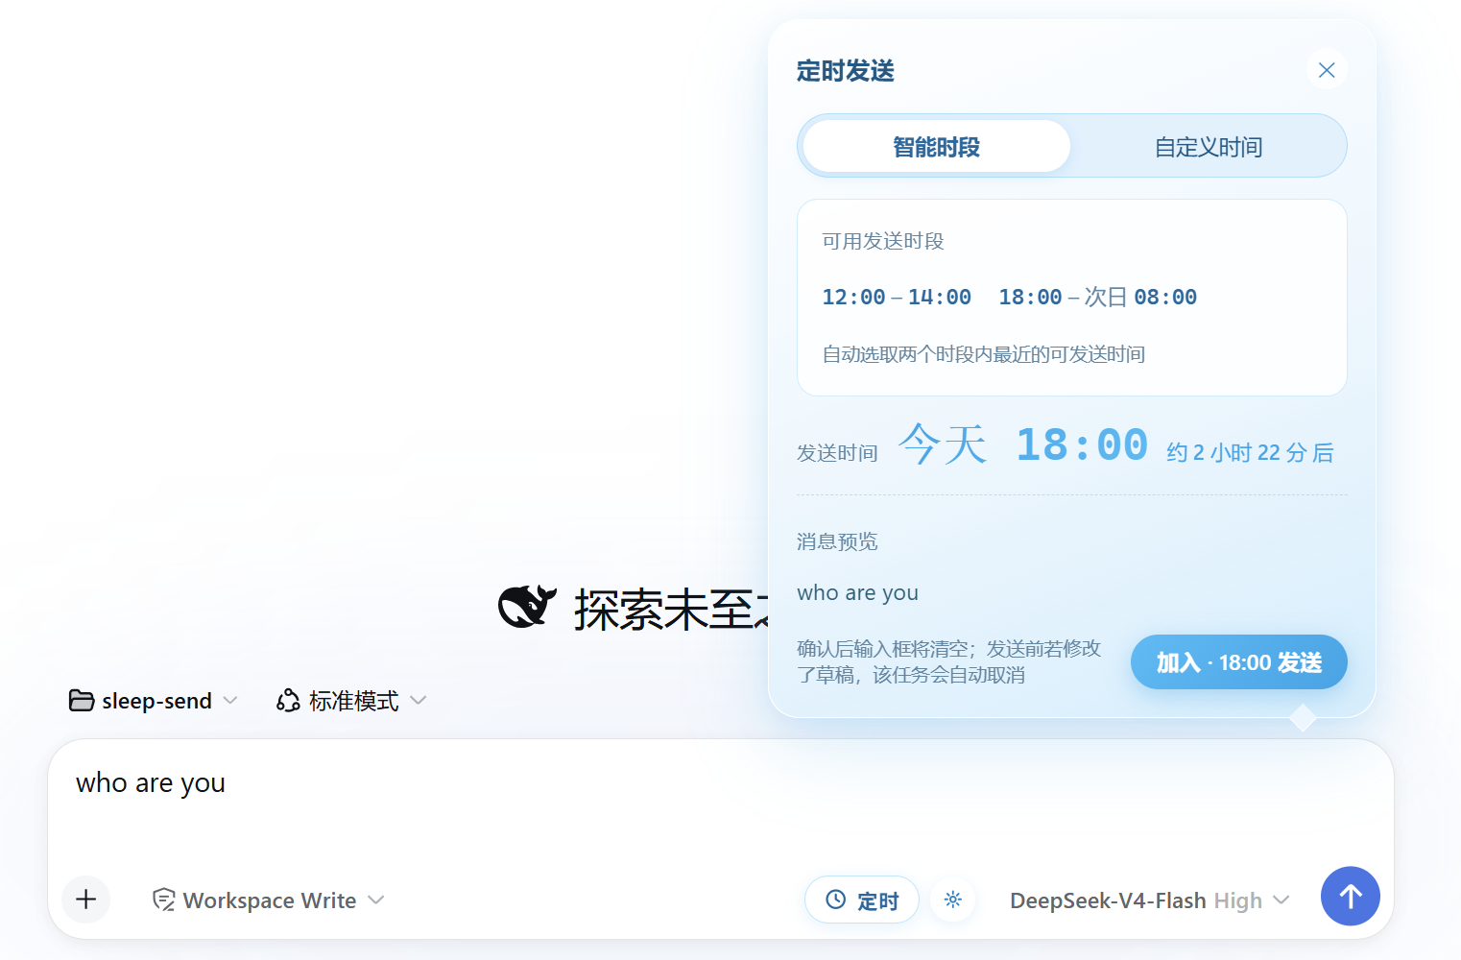
Task: Click the 发送时间 label
Action: pyautogui.click(x=837, y=453)
